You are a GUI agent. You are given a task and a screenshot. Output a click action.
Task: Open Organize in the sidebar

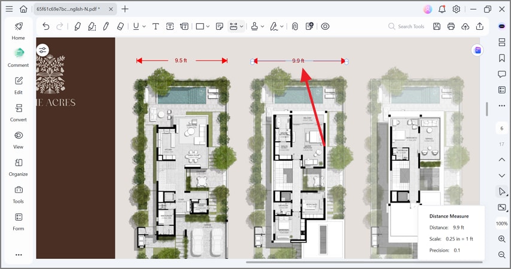[x=18, y=167]
